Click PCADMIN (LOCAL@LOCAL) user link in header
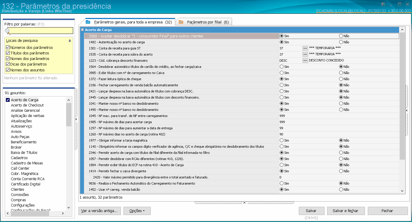The height and width of the screenshot is (222, 412). (341, 11)
